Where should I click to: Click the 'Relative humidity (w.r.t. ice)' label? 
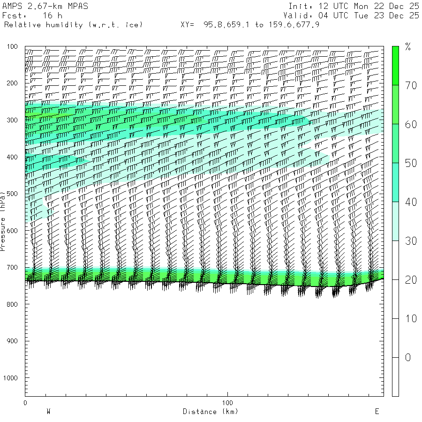point(73,25)
